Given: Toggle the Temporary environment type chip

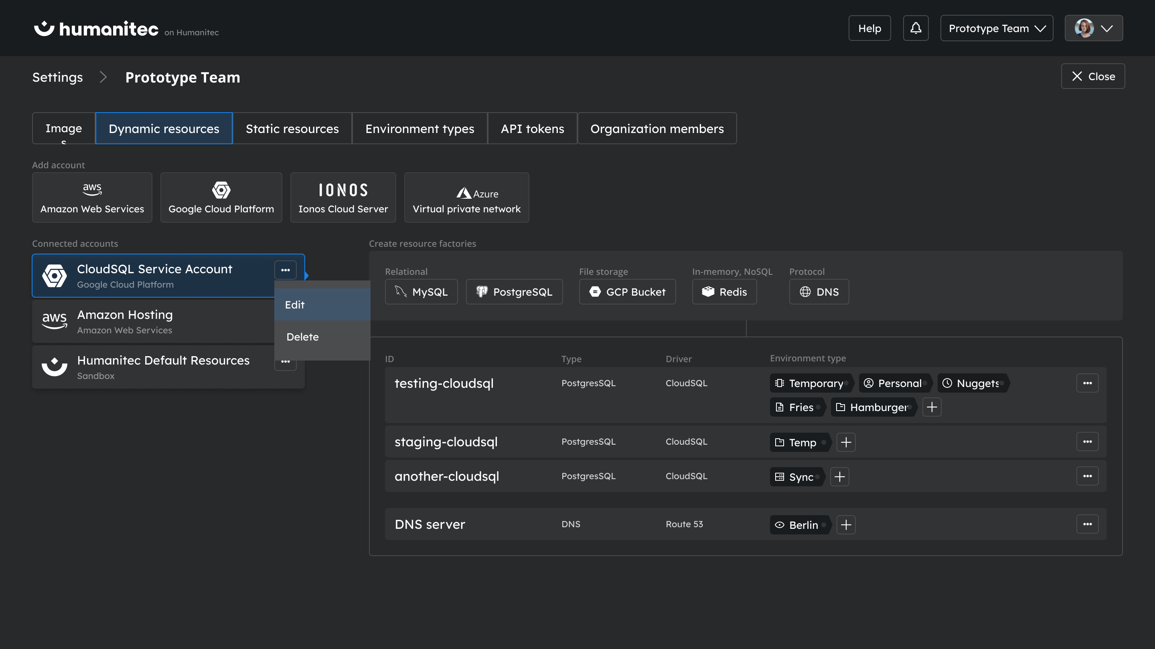Looking at the screenshot, I should click(x=811, y=383).
